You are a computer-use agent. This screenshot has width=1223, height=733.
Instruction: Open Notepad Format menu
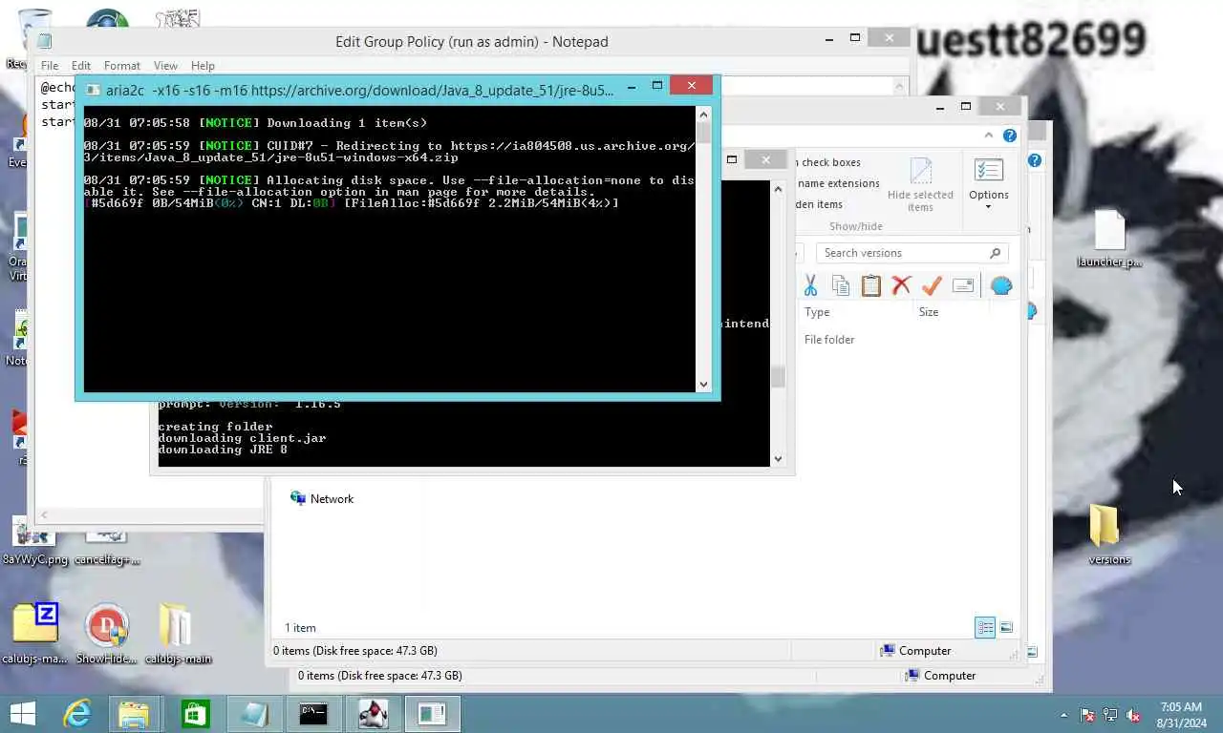(122, 66)
